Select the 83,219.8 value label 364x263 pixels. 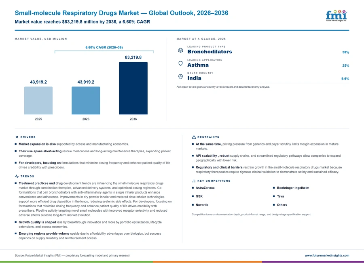click(x=133, y=57)
